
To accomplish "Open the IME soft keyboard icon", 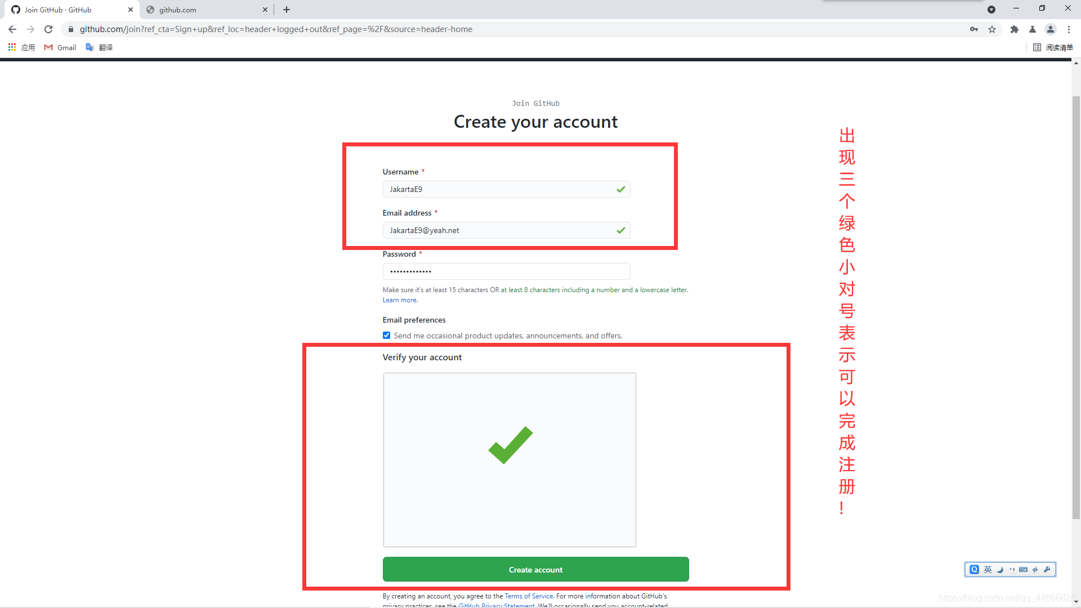I will pyautogui.click(x=1023, y=570).
